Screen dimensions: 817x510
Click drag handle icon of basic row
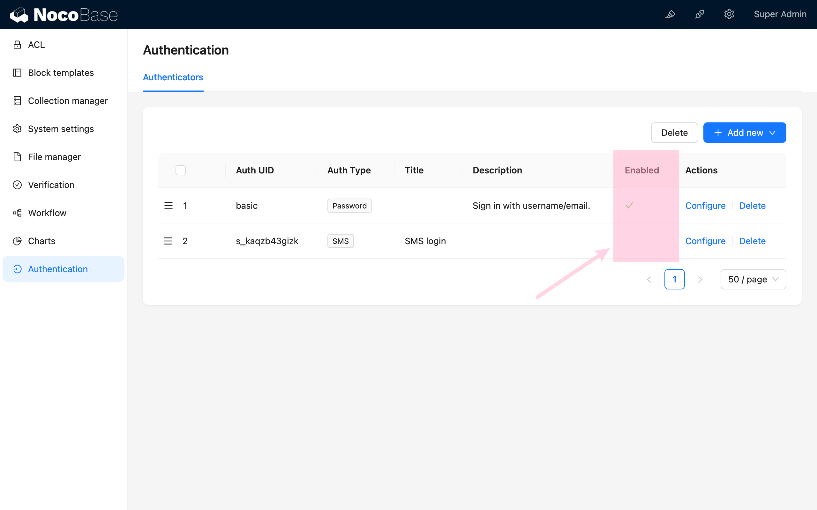(x=168, y=205)
